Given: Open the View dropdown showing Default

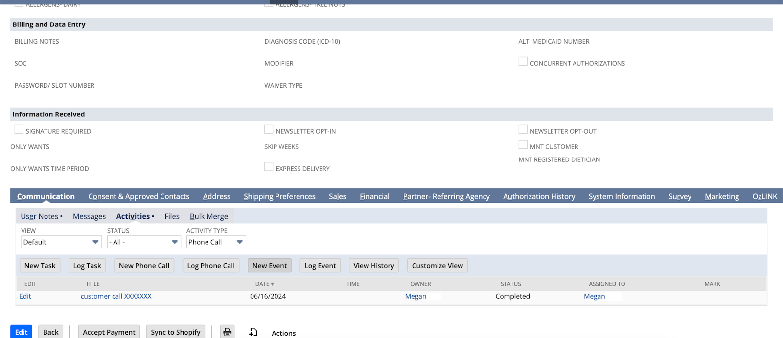Looking at the screenshot, I should tap(61, 242).
